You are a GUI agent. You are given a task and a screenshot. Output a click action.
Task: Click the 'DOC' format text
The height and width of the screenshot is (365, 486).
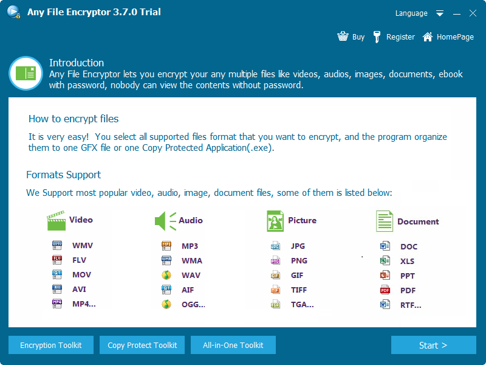(409, 247)
